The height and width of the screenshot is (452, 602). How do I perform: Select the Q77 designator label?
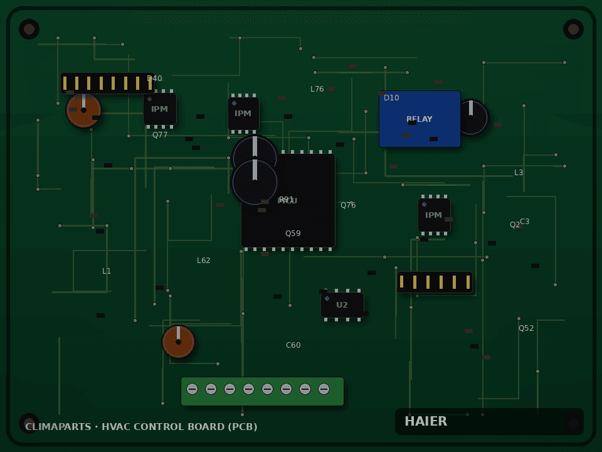[x=160, y=135]
